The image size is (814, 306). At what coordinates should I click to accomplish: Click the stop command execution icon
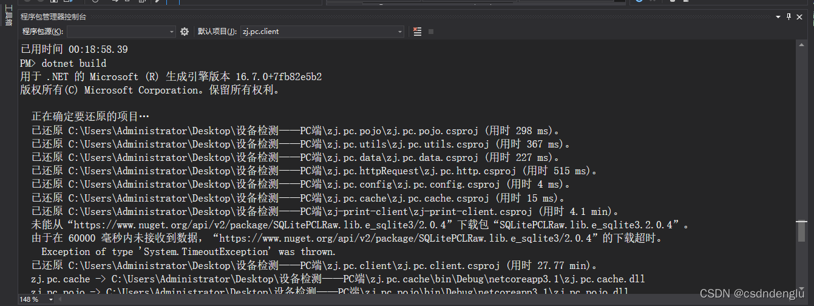[431, 32]
